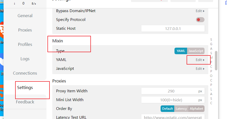Show the Connections tab
The height and width of the screenshot is (119, 227).
coord(25,73)
